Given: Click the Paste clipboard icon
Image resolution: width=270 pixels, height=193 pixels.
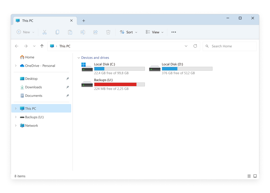Looking at the screenshot, I should (x=70, y=32).
